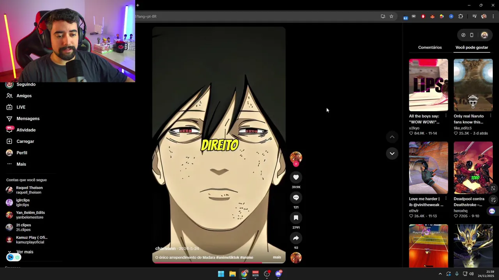Open the Windows Start menu
This screenshot has height=280, width=499.
click(221, 274)
